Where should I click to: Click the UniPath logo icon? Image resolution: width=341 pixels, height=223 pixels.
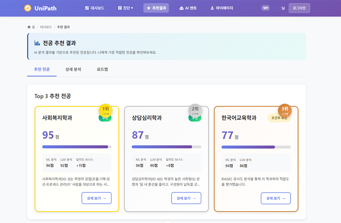coord(27,8)
